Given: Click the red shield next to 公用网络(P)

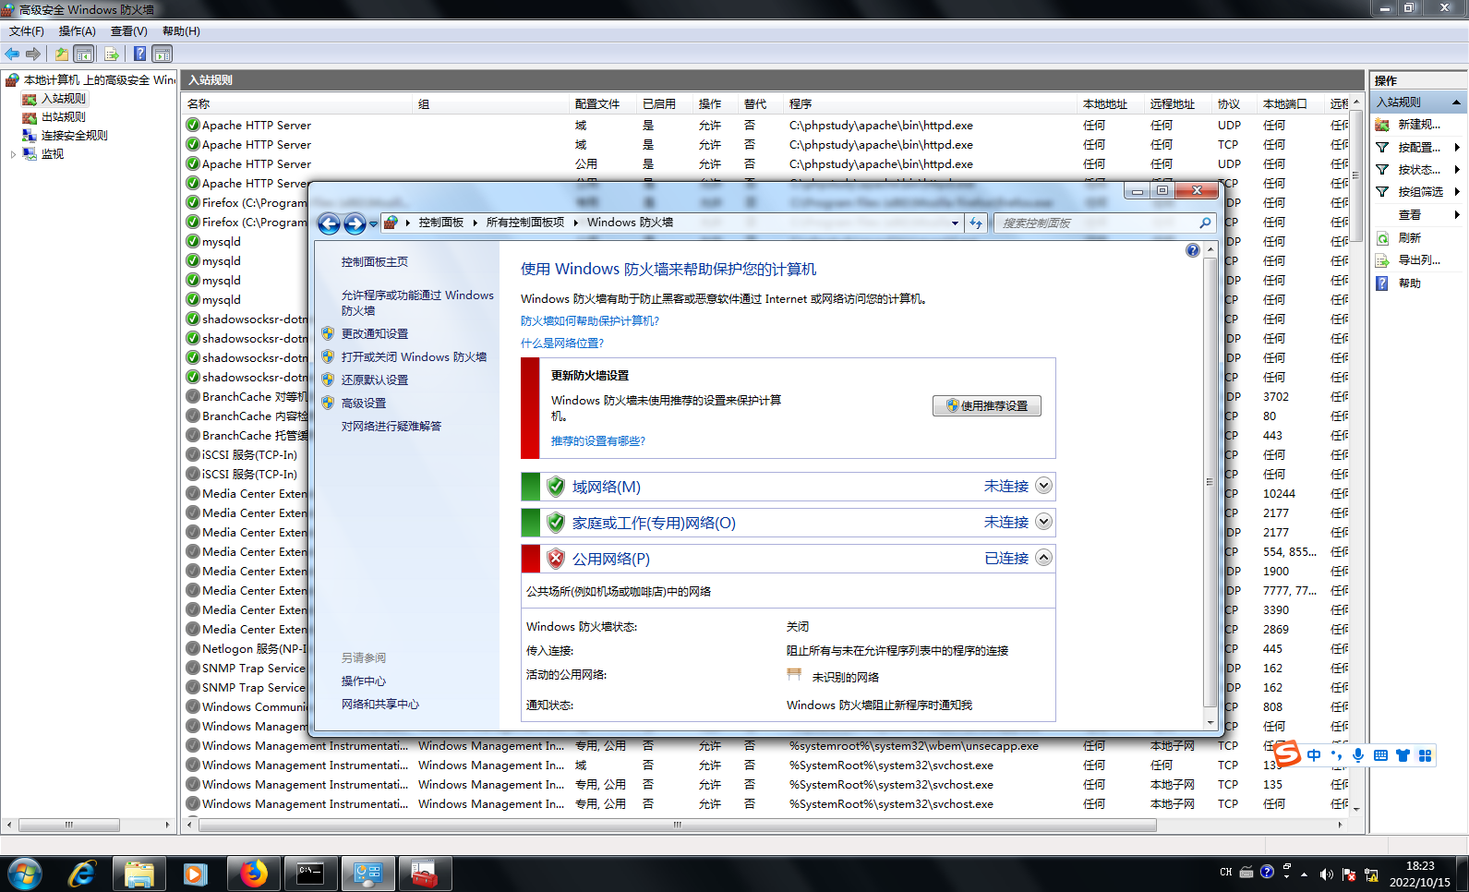Looking at the screenshot, I should (556, 559).
